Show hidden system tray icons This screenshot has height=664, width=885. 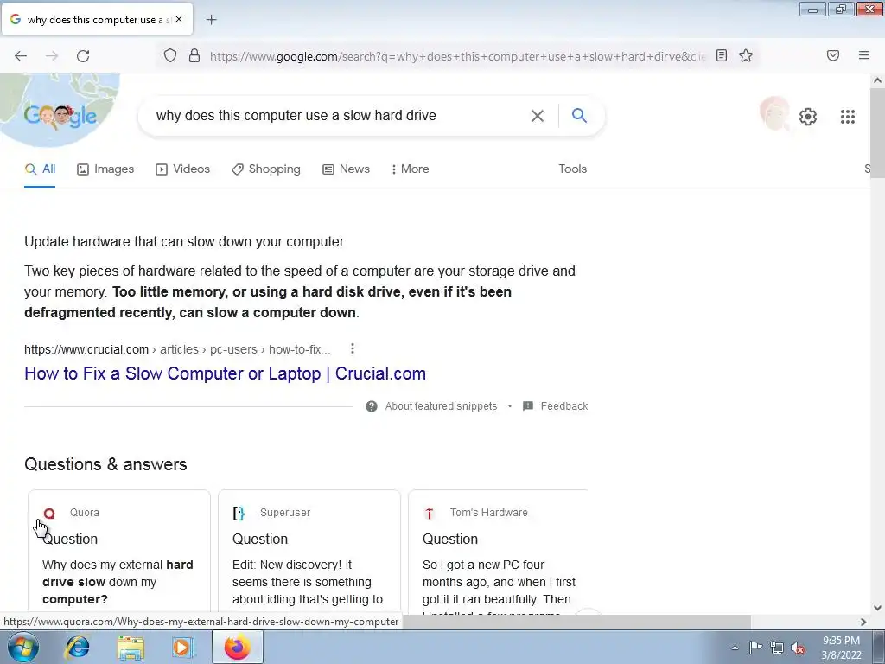[x=735, y=648]
